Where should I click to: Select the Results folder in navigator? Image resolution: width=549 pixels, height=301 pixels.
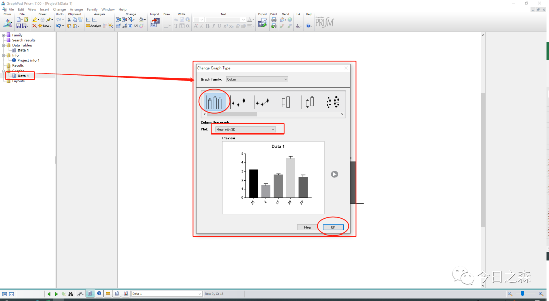tap(18, 65)
